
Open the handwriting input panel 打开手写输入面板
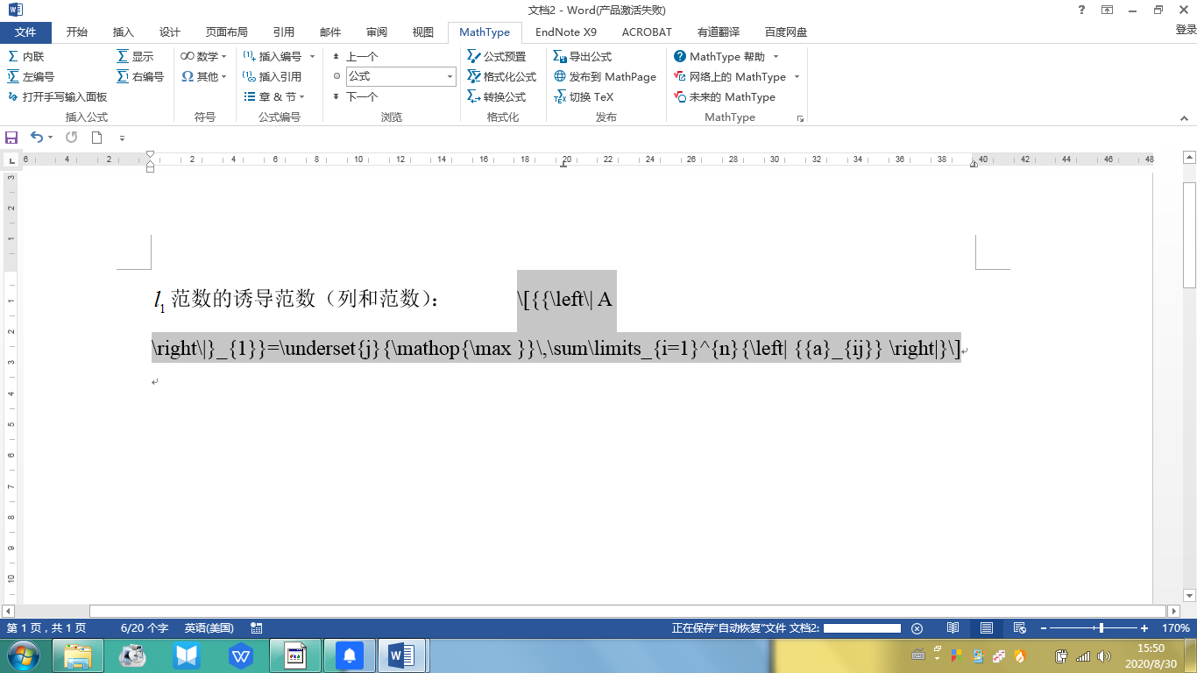[x=57, y=96]
